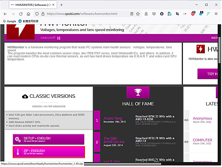
Task: Open a new browser tab
Action: click(x=61, y=5)
